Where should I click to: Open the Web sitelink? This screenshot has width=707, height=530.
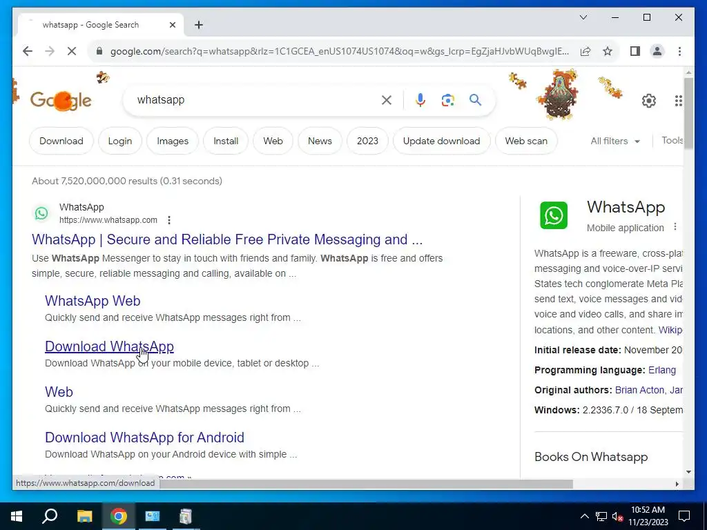tap(59, 392)
